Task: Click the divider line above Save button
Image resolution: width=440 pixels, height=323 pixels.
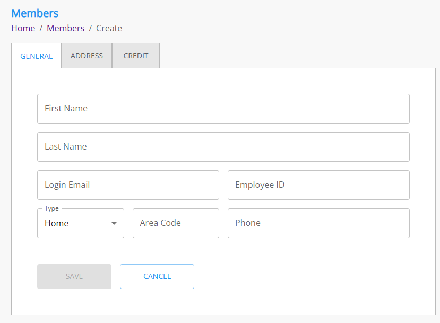Action: [223, 247]
